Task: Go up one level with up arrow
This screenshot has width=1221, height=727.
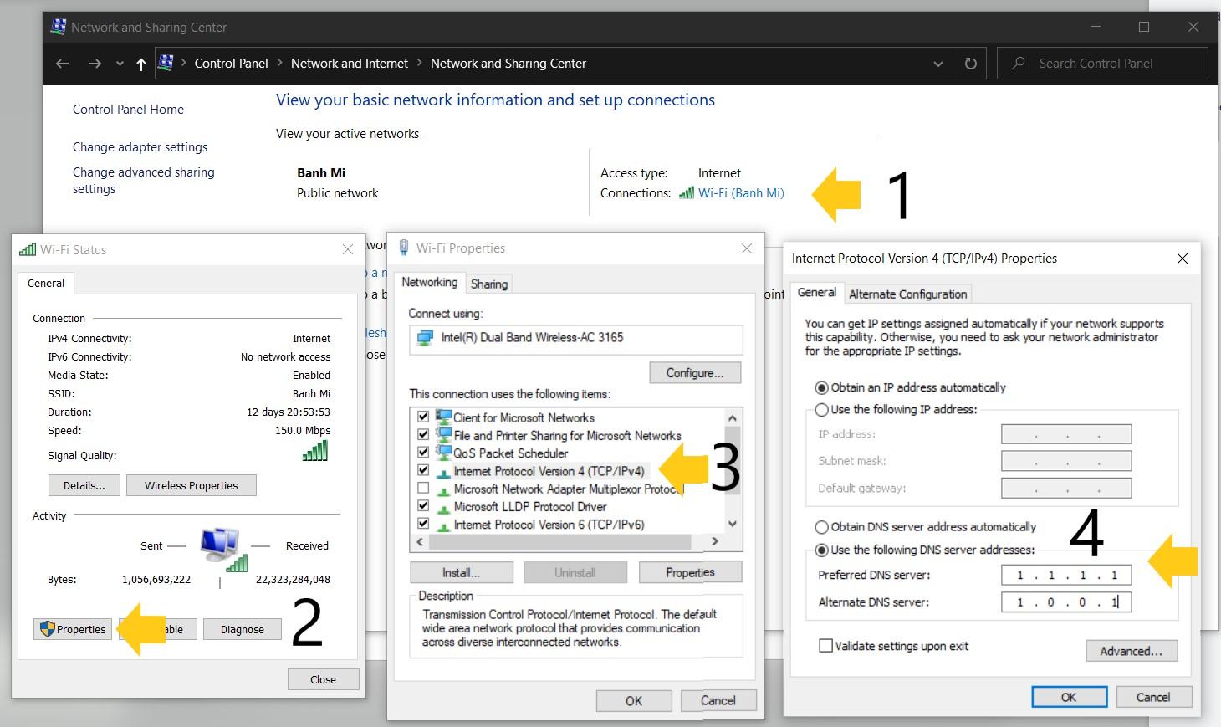Action: (x=140, y=64)
